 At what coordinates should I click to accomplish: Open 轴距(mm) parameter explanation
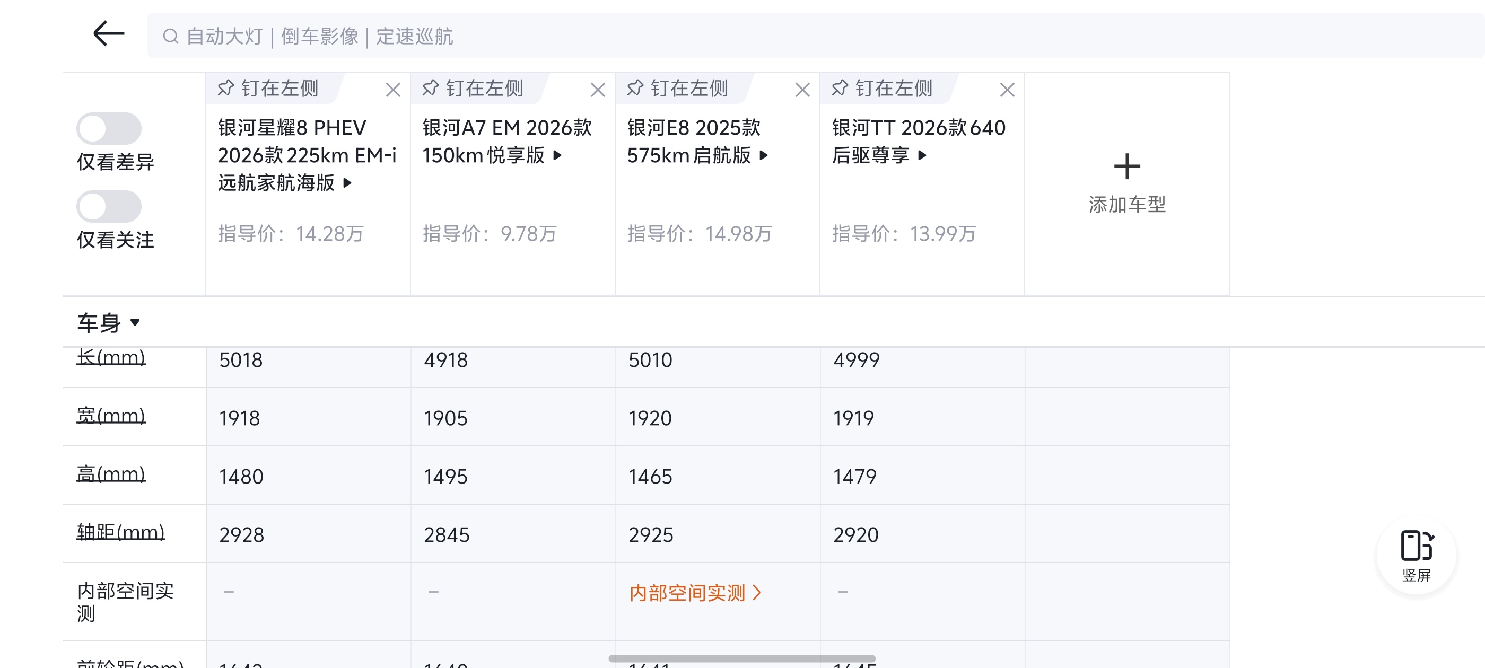tap(120, 532)
